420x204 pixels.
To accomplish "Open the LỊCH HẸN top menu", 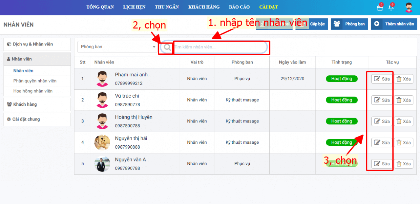I will point(134,7).
